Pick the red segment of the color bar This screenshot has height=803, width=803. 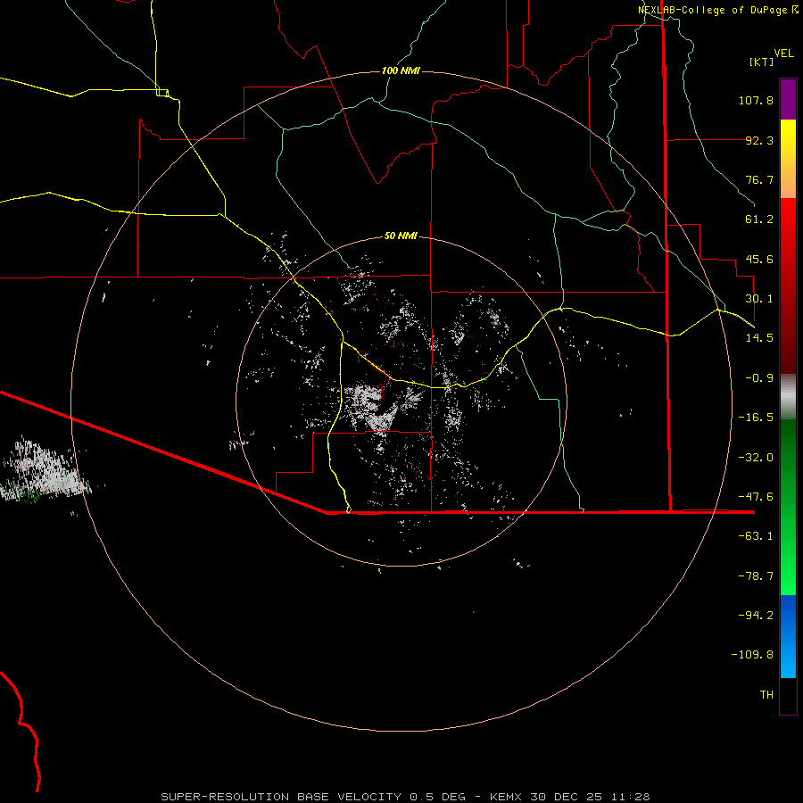tap(788, 286)
